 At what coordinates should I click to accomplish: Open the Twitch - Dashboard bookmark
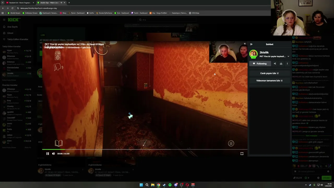[139, 13]
